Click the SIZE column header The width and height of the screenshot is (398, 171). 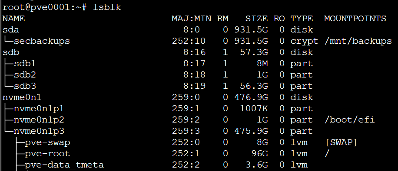coord(256,19)
